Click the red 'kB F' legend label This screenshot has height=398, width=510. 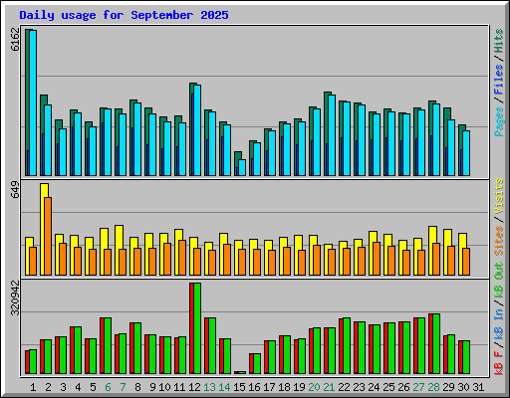click(499, 362)
